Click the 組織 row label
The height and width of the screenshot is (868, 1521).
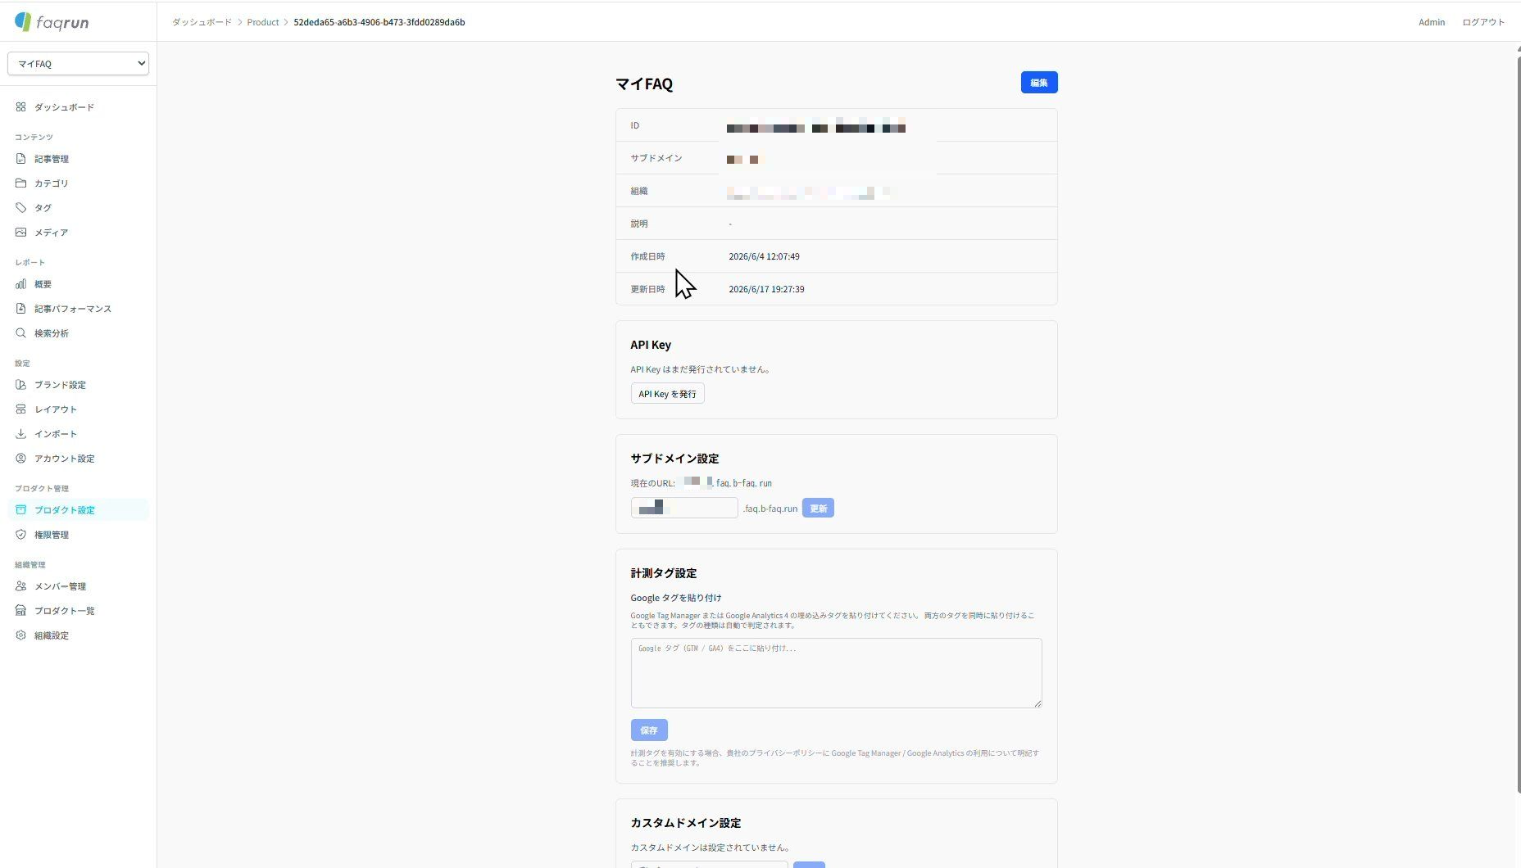tap(639, 191)
